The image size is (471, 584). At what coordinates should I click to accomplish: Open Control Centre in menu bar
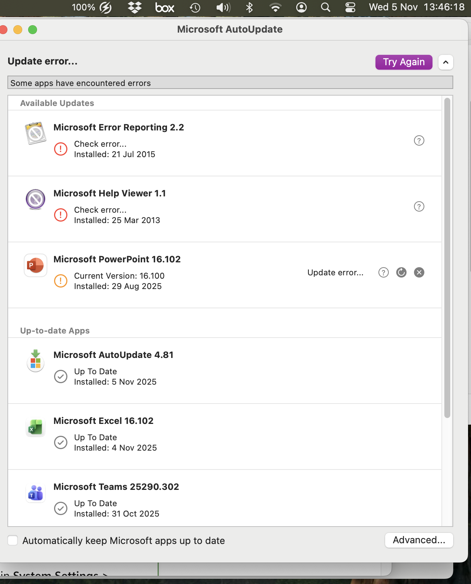[x=350, y=7]
